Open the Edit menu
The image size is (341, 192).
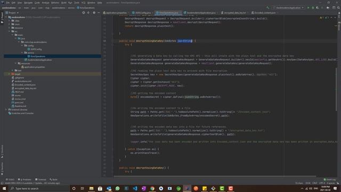(13, 3)
